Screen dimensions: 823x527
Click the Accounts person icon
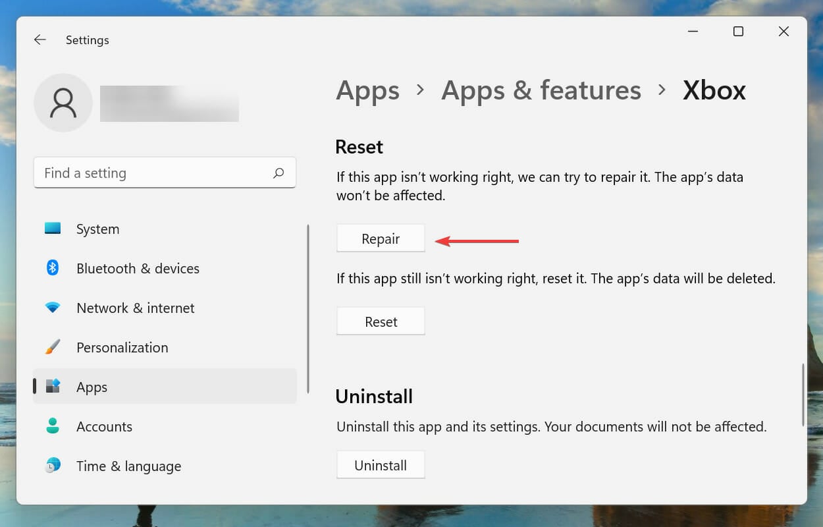tap(53, 426)
